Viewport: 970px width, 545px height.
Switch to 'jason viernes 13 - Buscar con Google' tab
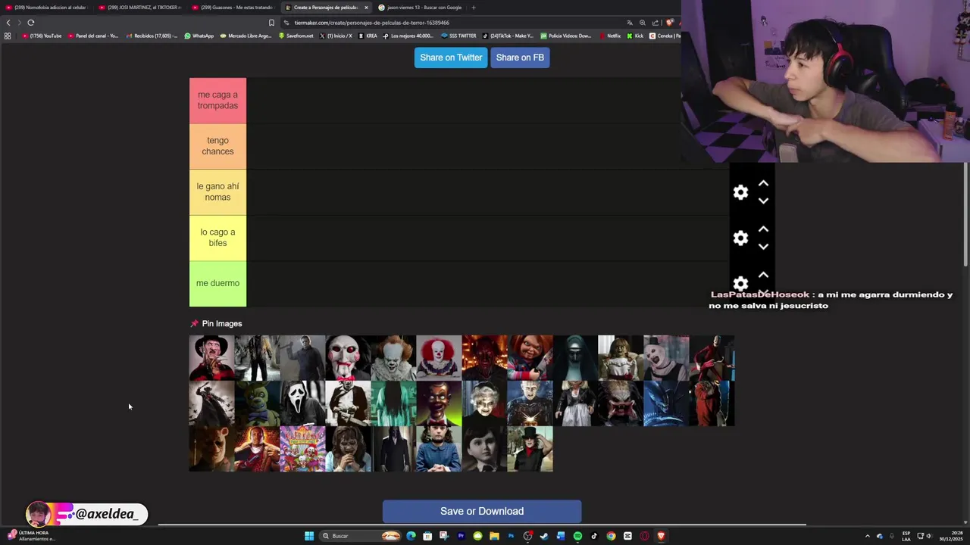(420, 8)
